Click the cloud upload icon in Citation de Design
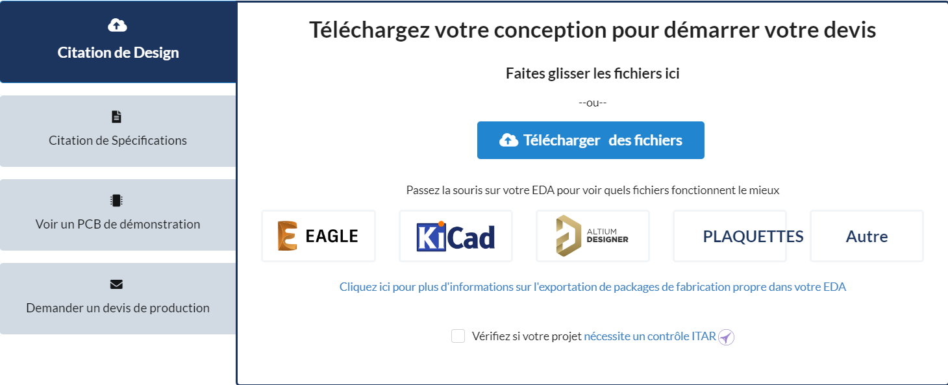 coord(117,25)
